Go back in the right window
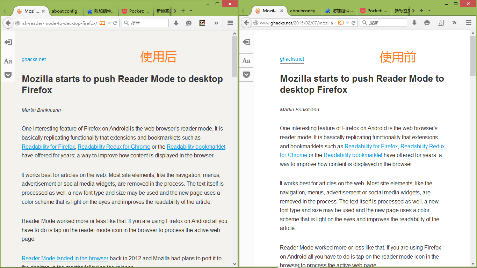 click(x=246, y=23)
